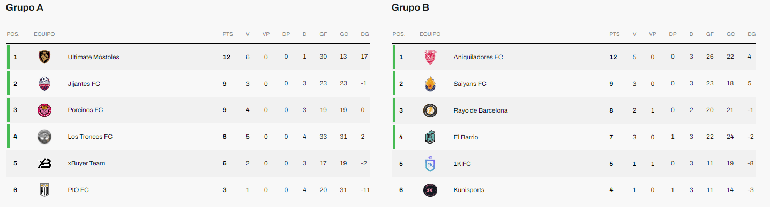Open the Aniquiladores FC team name link
Image resolution: width=770 pixels, height=207 pixels.
478,57
